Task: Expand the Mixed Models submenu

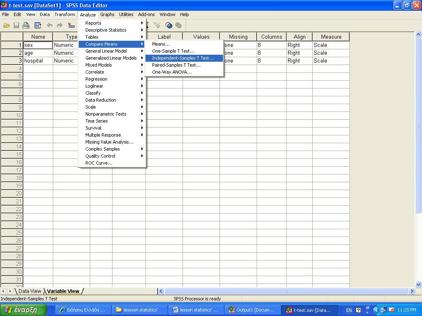Action: coord(112,65)
